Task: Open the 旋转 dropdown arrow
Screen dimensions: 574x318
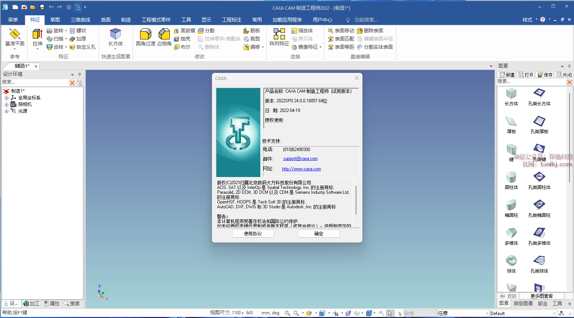Action: (66, 31)
